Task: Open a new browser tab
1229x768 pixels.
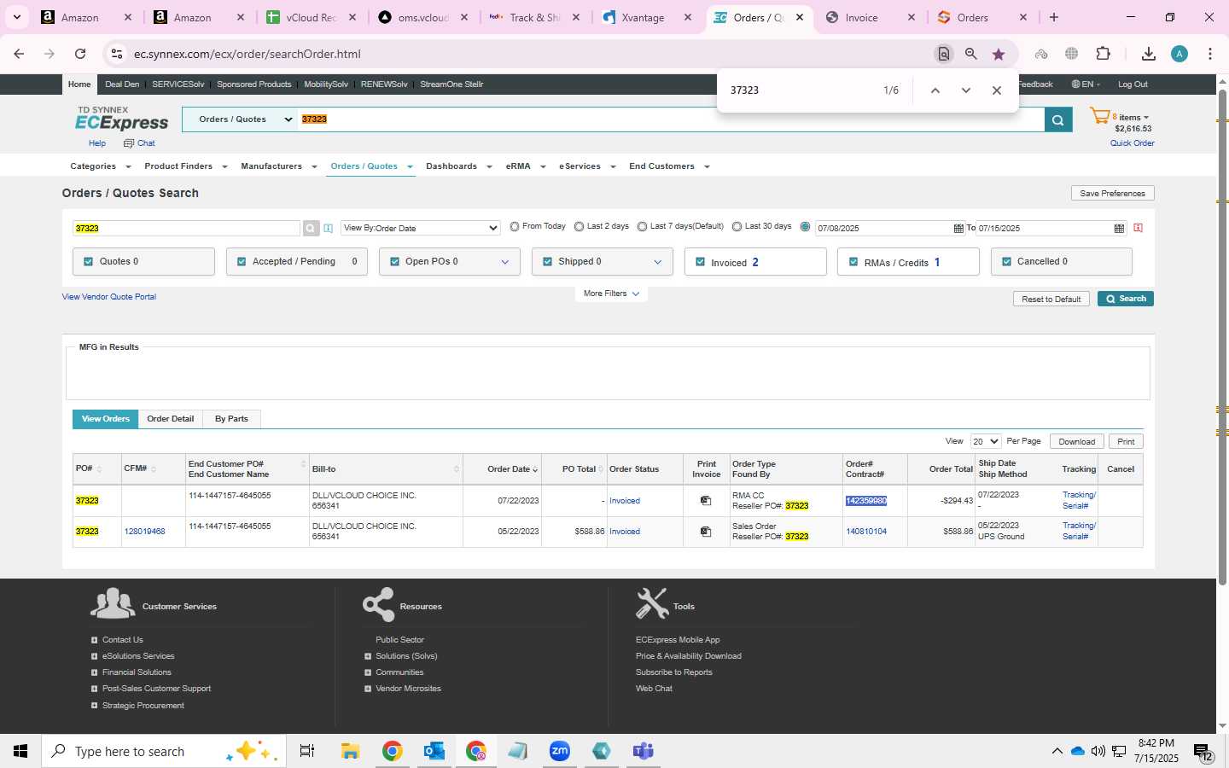Action: pyautogui.click(x=1054, y=17)
